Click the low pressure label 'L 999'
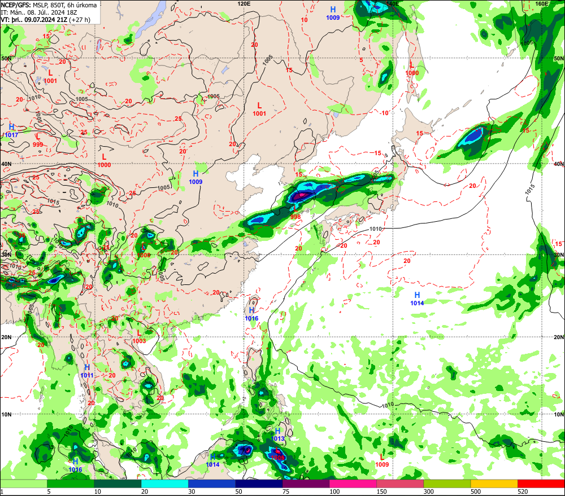This screenshot has height=496, width=565. 38,141
